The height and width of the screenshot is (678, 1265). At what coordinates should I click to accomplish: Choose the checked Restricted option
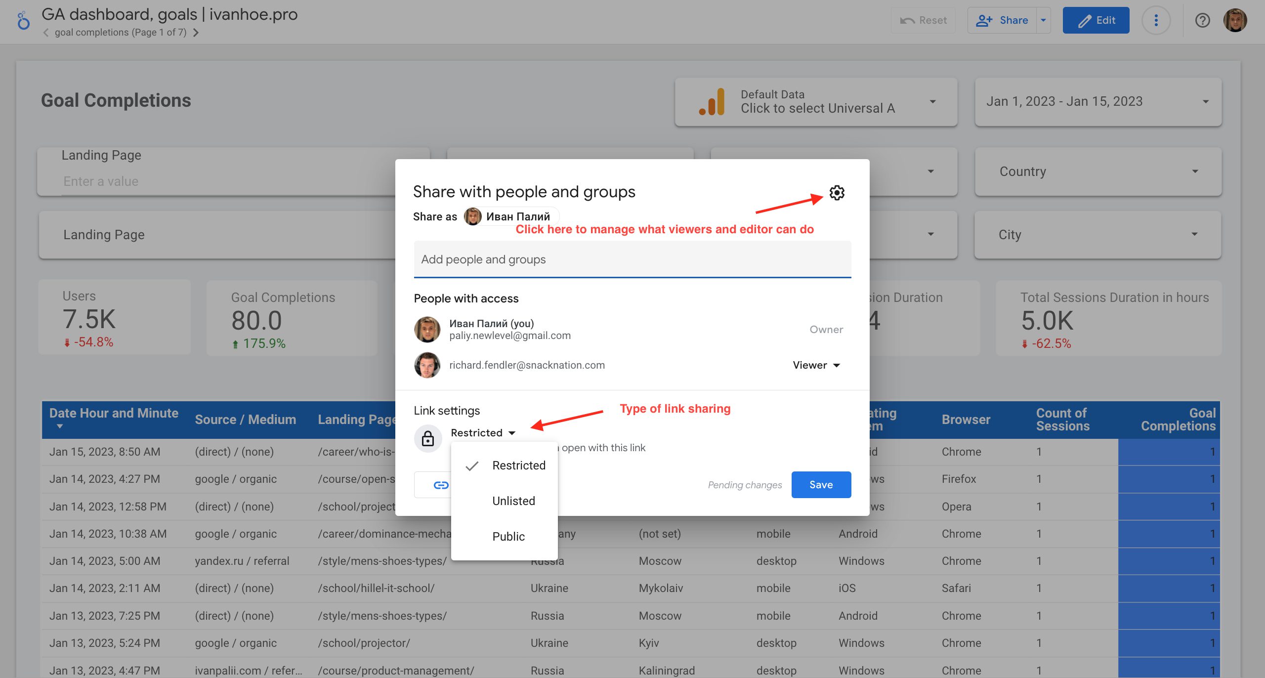click(x=518, y=465)
